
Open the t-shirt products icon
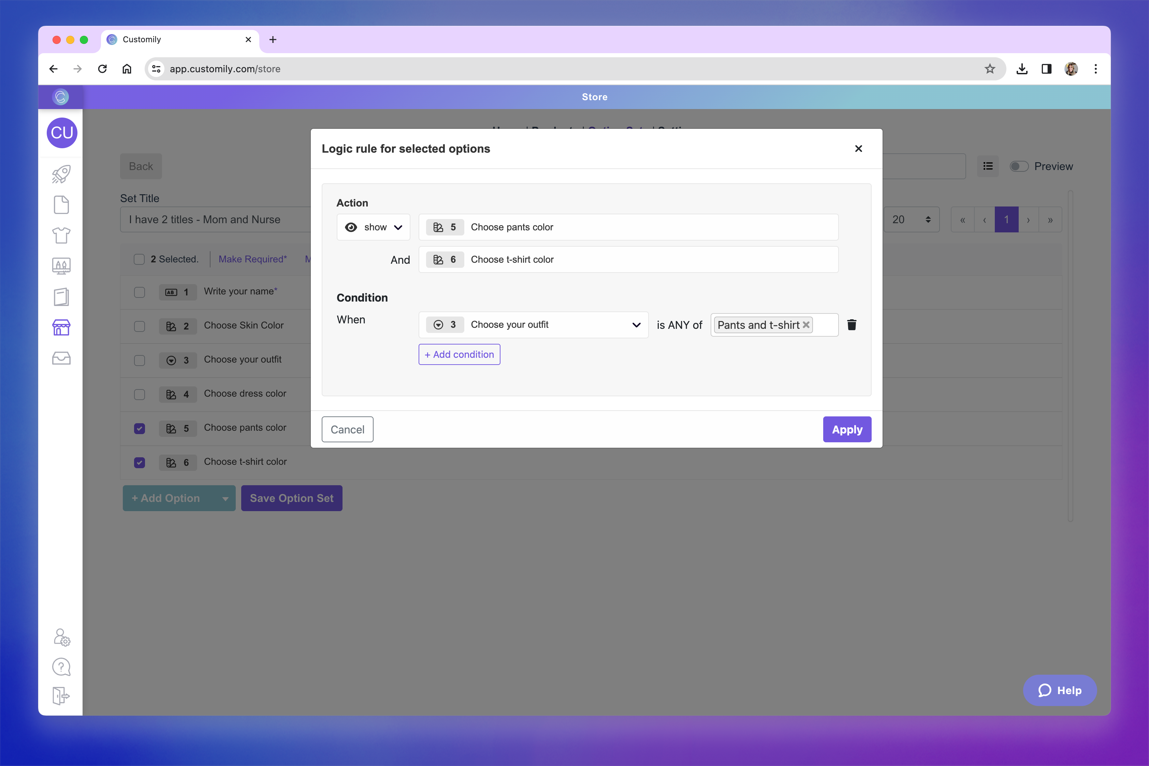click(61, 235)
